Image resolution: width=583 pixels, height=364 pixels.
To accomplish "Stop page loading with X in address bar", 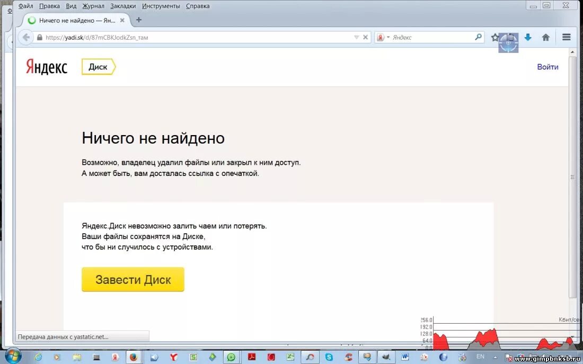I will [x=366, y=37].
